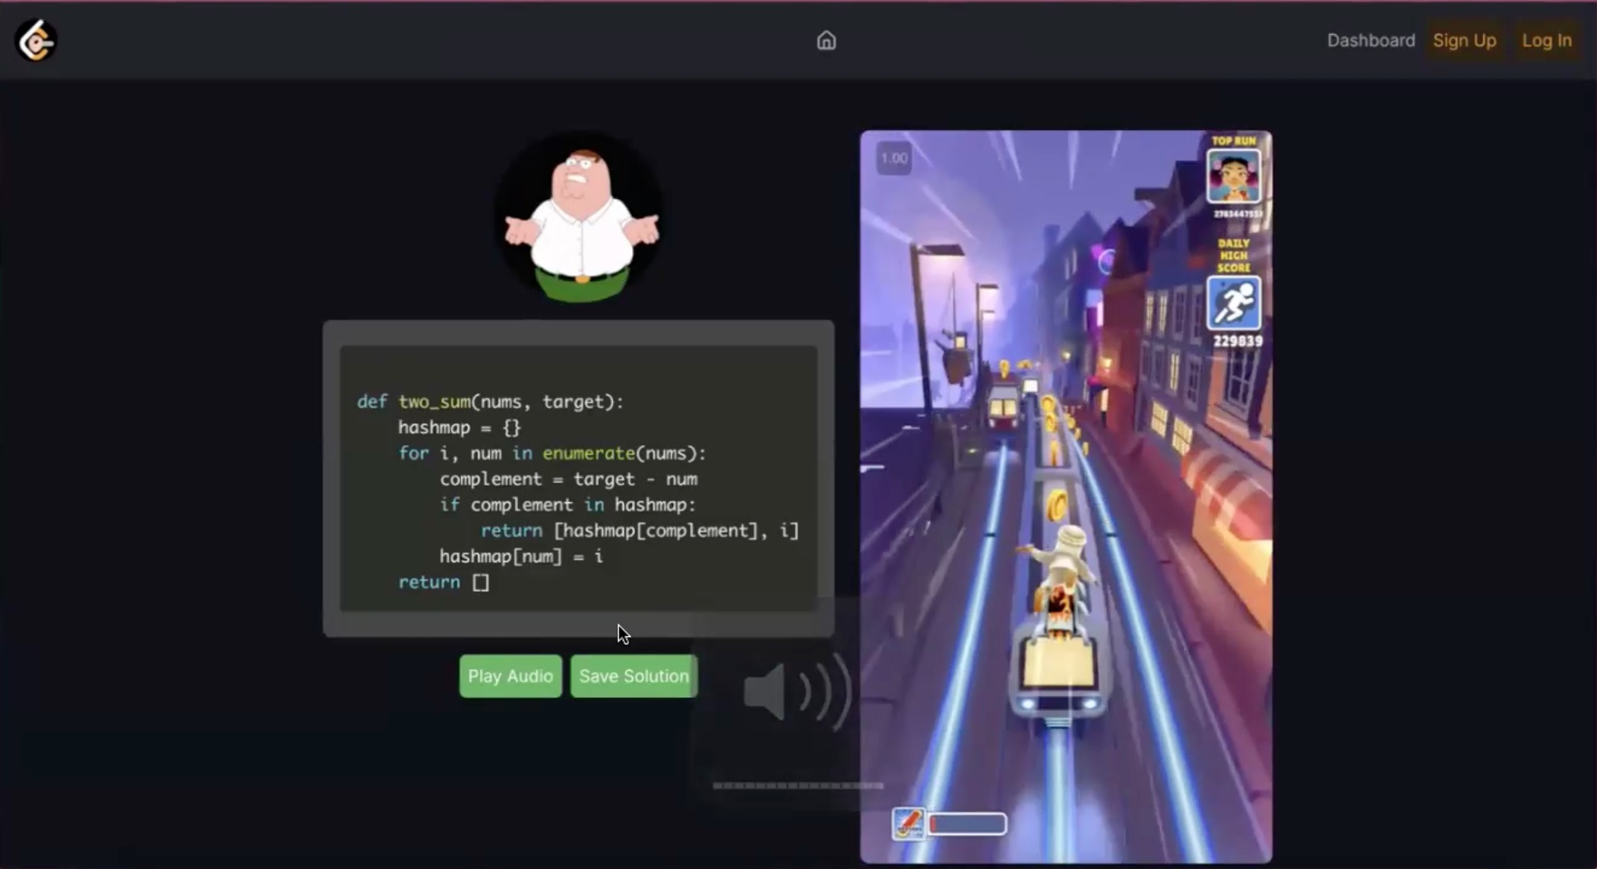Go to the home page icon
Image resolution: width=1597 pixels, height=869 pixels.
[826, 40]
